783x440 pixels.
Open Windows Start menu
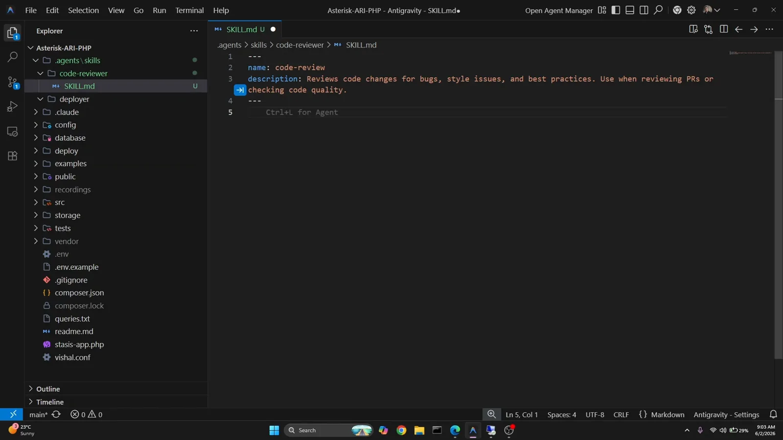pyautogui.click(x=274, y=430)
